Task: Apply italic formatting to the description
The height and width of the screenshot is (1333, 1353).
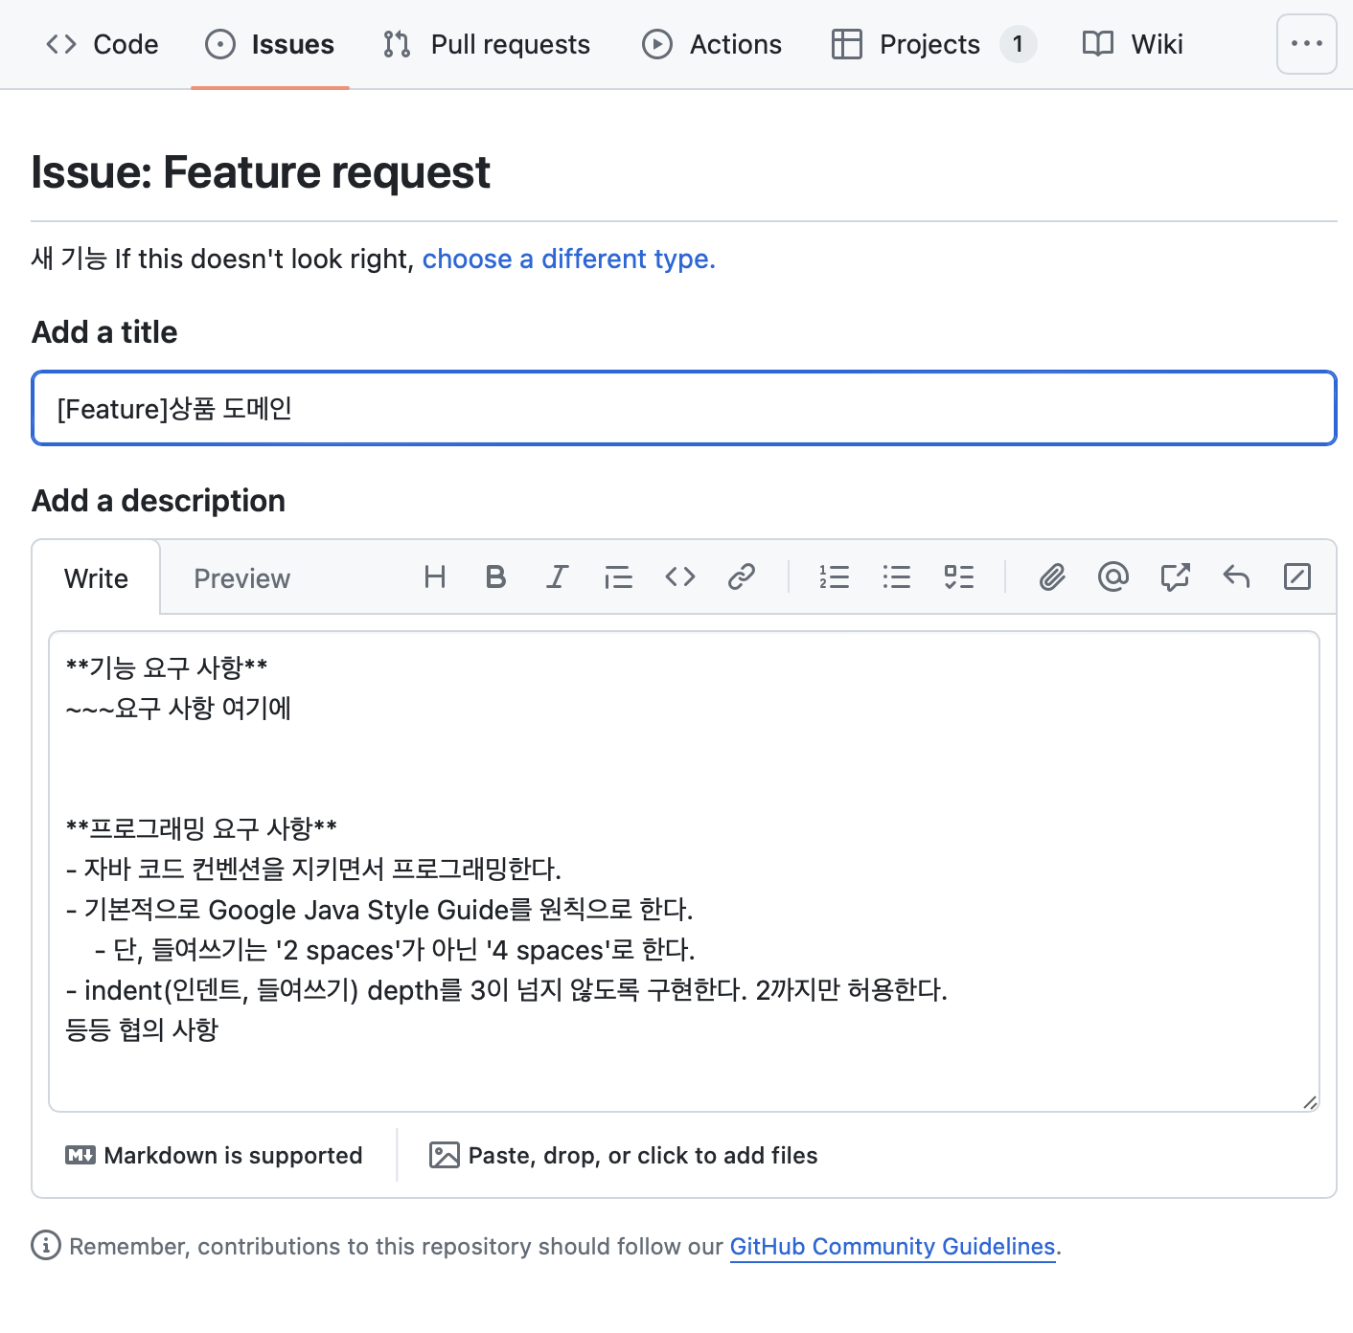Action: coord(557,576)
